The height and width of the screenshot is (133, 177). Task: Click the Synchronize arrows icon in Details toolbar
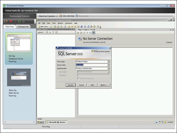[84, 33]
